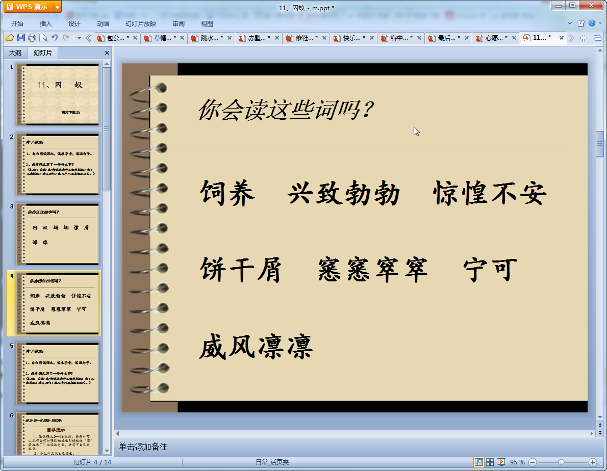The height and width of the screenshot is (471, 607).
Task: Select slide 2 thumbnail
Action: pos(58,164)
